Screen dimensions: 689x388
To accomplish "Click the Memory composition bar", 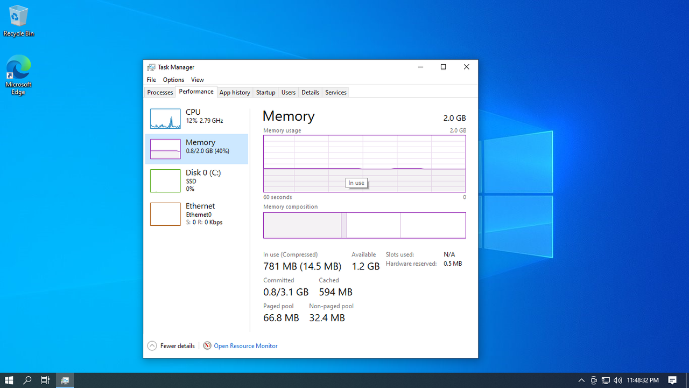I will click(x=364, y=225).
